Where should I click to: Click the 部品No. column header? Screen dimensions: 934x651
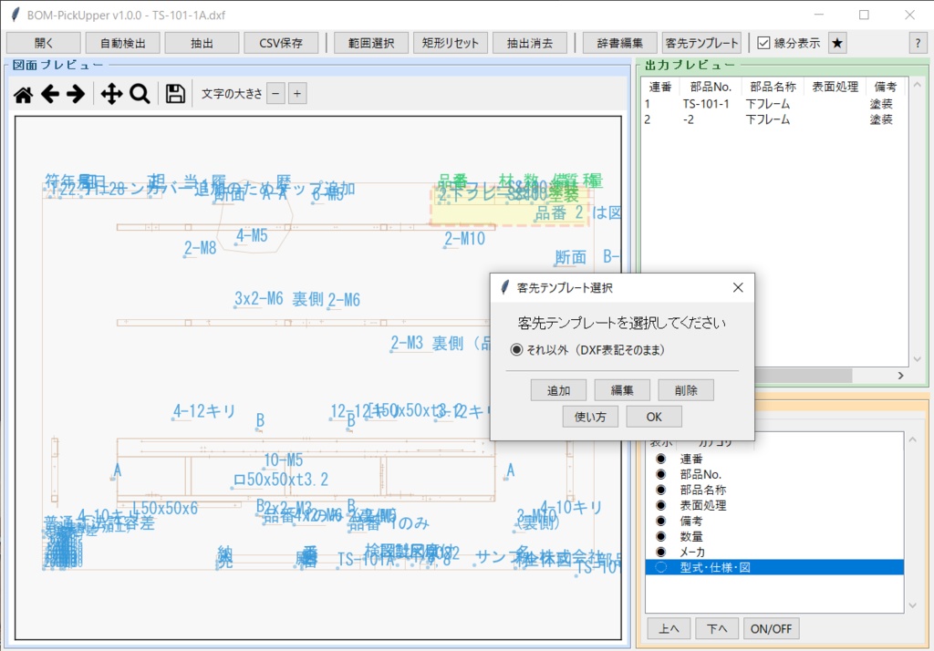pyautogui.click(x=711, y=87)
